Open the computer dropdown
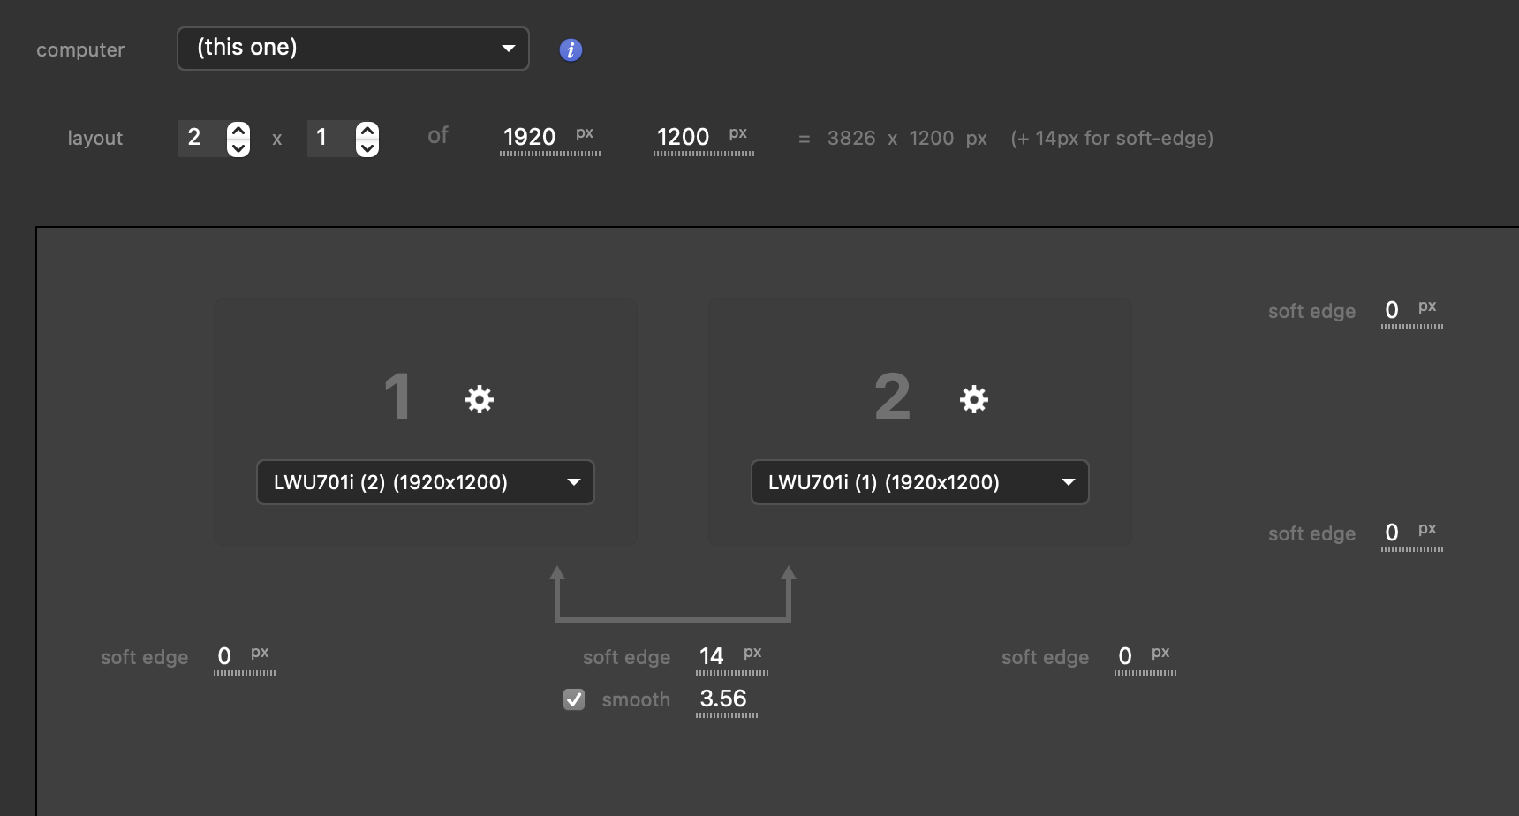This screenshot has width=1519, height=816. pyautogui.click(x=352, y=49)
